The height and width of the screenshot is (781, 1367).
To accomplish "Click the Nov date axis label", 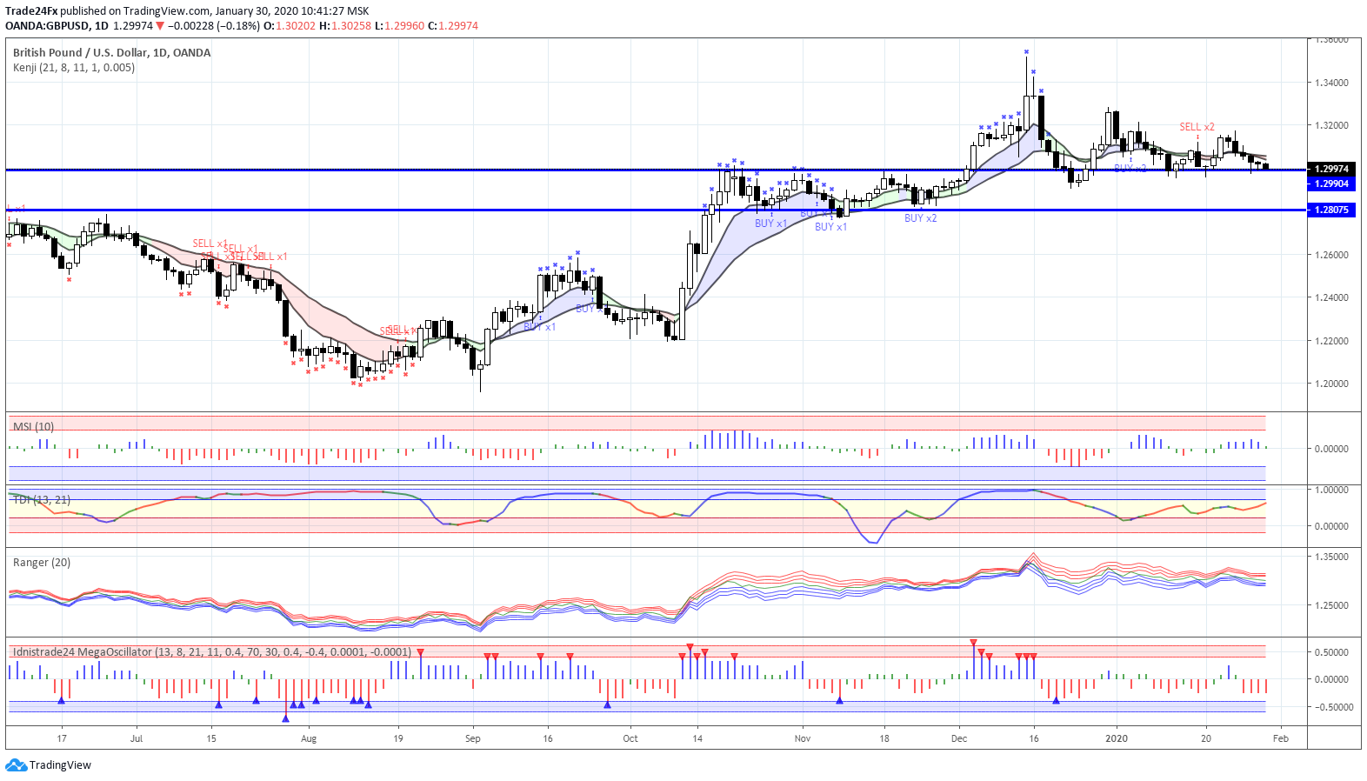I will 803,738.
